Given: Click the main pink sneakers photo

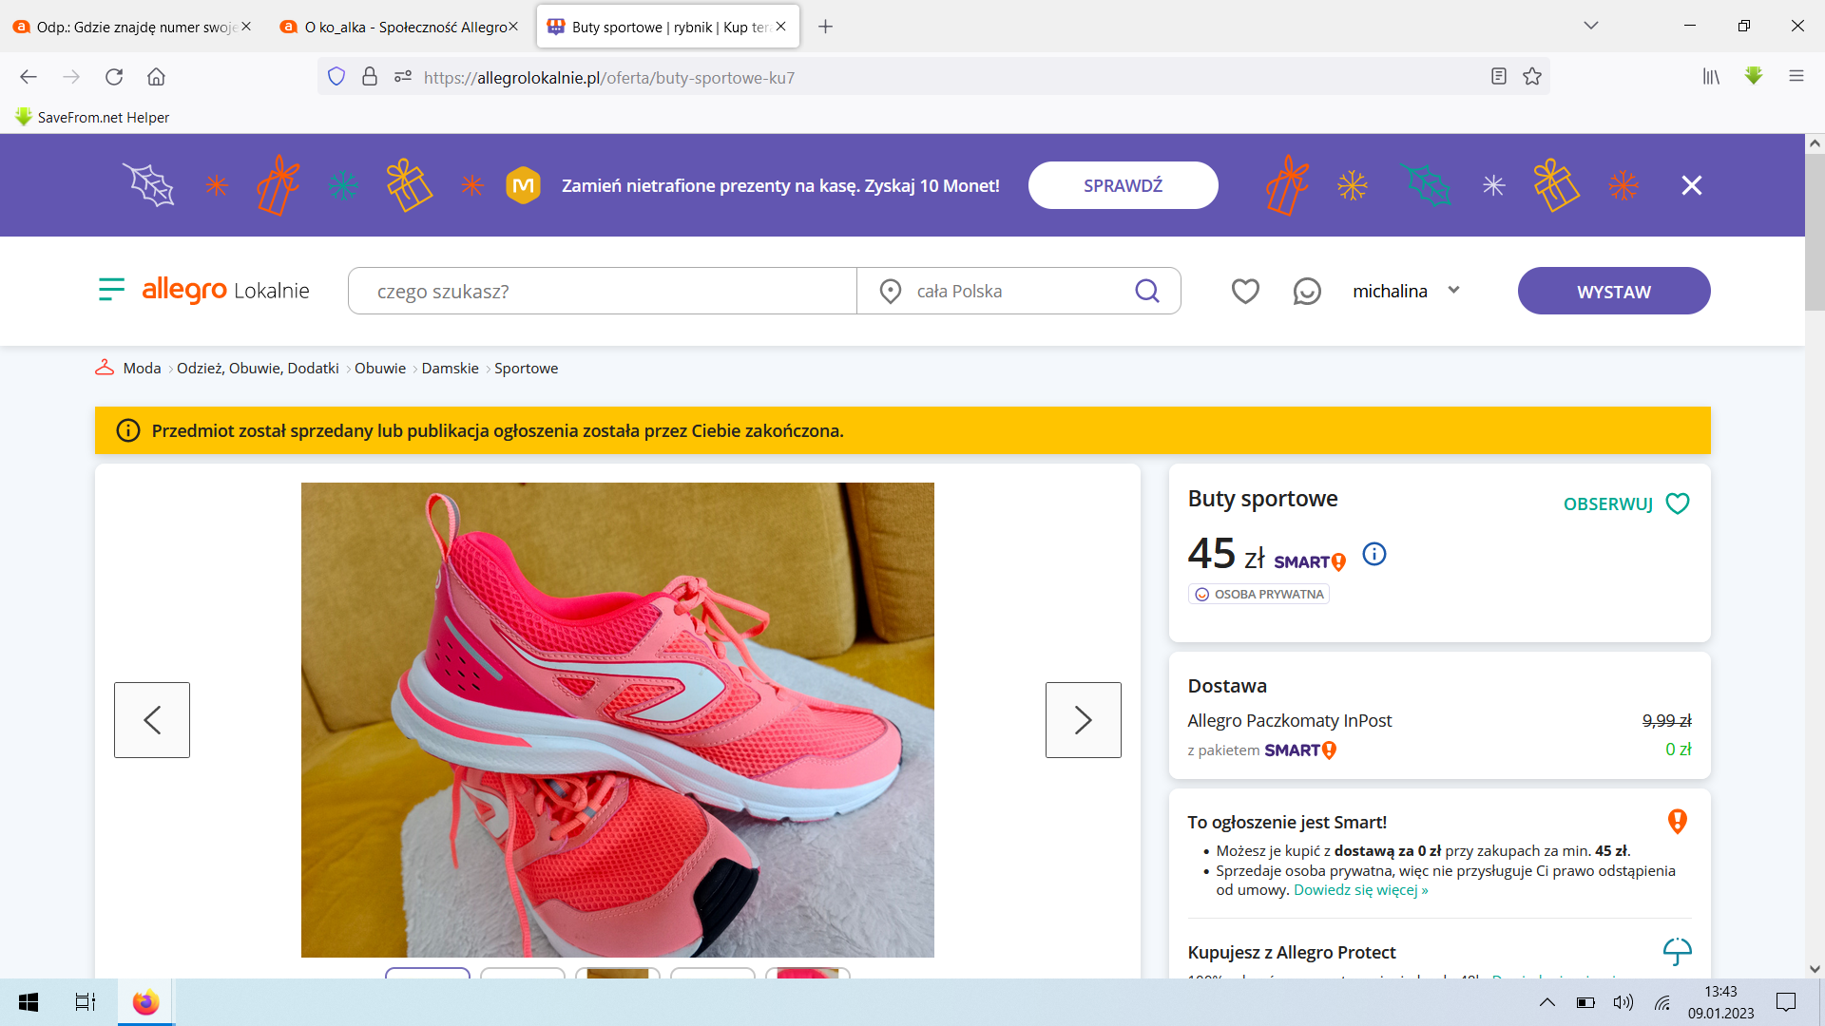Looking at the screenshot, I should pos(618,720).
